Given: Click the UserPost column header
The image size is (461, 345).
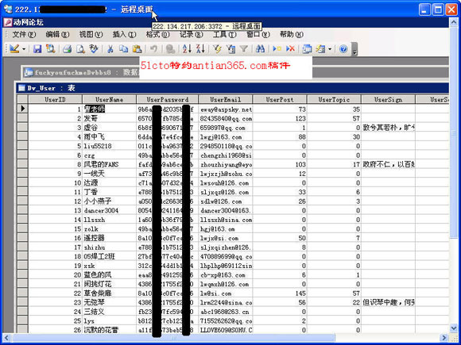Looking at the screenshot, I should [x=280, y=99].
